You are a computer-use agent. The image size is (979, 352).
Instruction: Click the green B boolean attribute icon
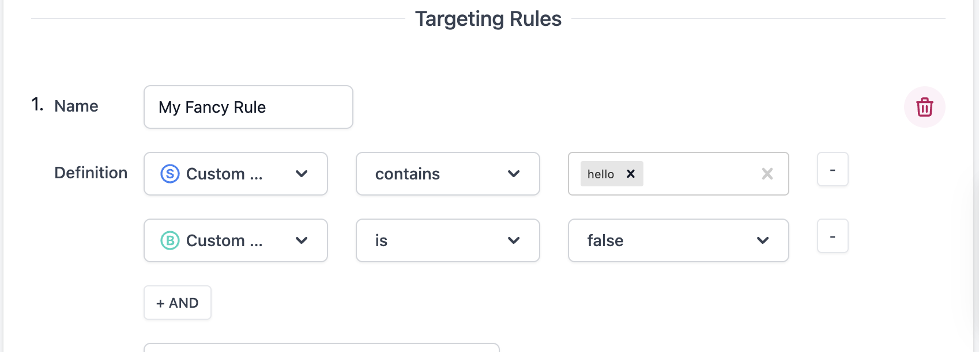(x=170, y=240)
